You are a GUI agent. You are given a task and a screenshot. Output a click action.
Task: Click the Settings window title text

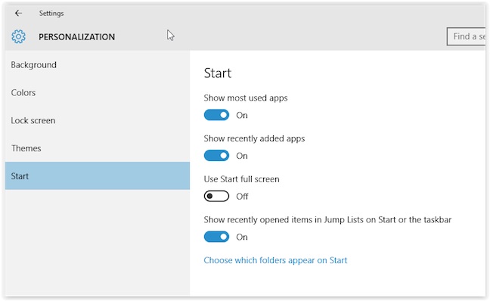51,13
